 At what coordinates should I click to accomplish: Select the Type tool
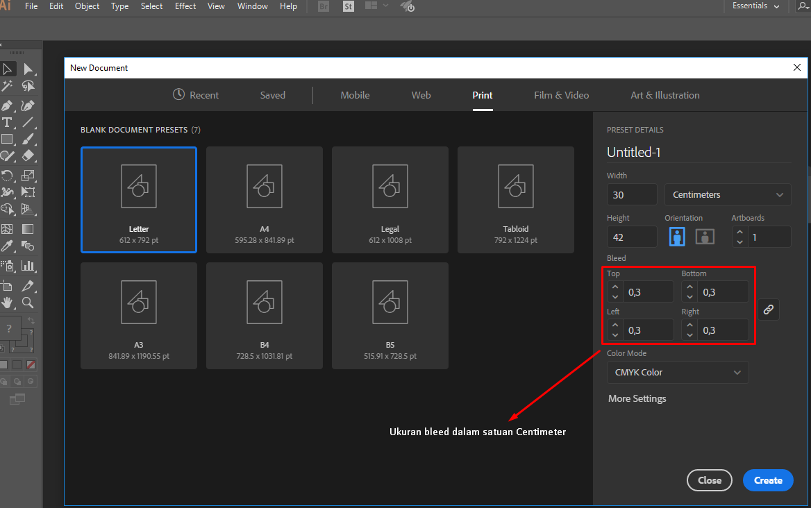[x=7, y=122]
